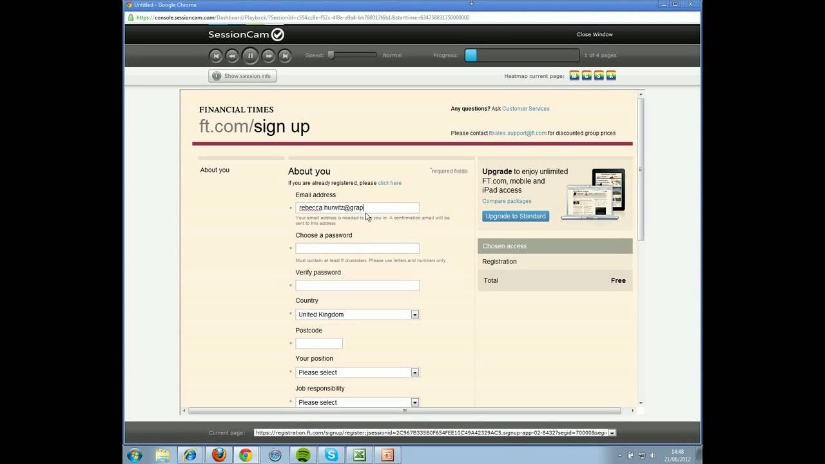
Task: Open the Job responsibility dropdown
Action: click(x=357, y=402)
